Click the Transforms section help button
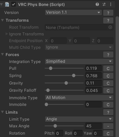119x137 pixels. click(108, 20)
